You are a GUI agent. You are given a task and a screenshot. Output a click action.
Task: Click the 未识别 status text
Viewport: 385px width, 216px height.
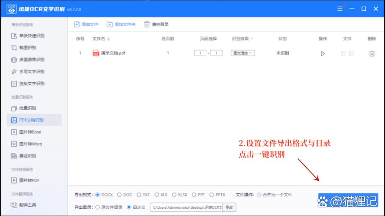click(x=283, y=53)
